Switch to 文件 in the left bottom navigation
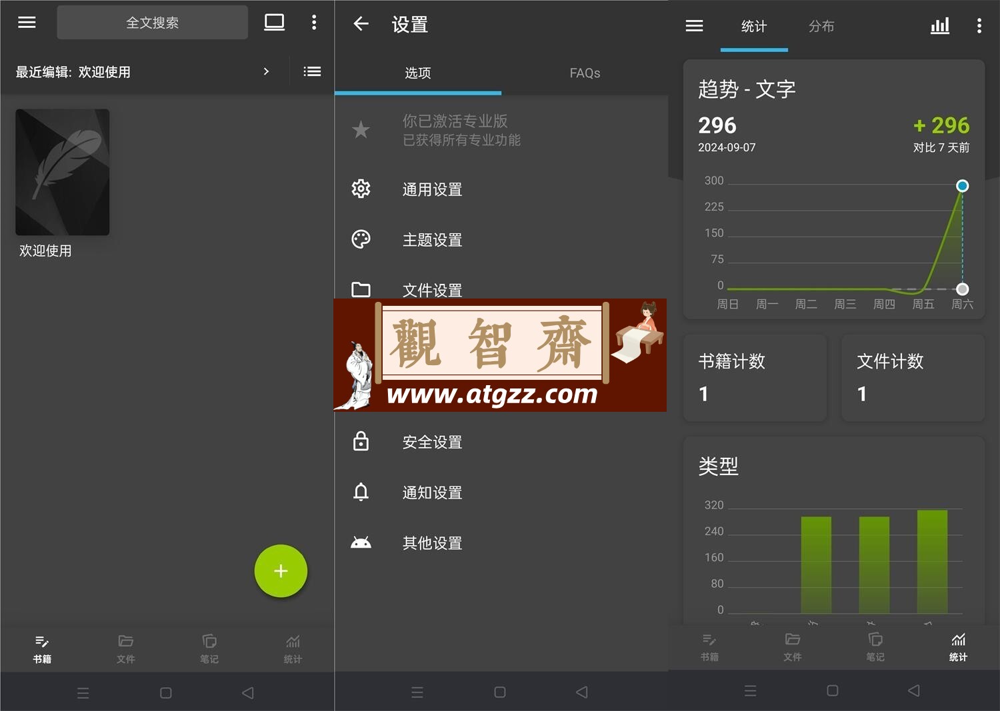 click(x=125, y=648)
